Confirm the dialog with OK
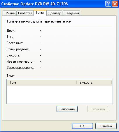119x132 pixels. coord(82,126)
